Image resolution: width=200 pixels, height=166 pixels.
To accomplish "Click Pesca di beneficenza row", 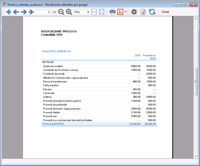I will tap(99, 82).
